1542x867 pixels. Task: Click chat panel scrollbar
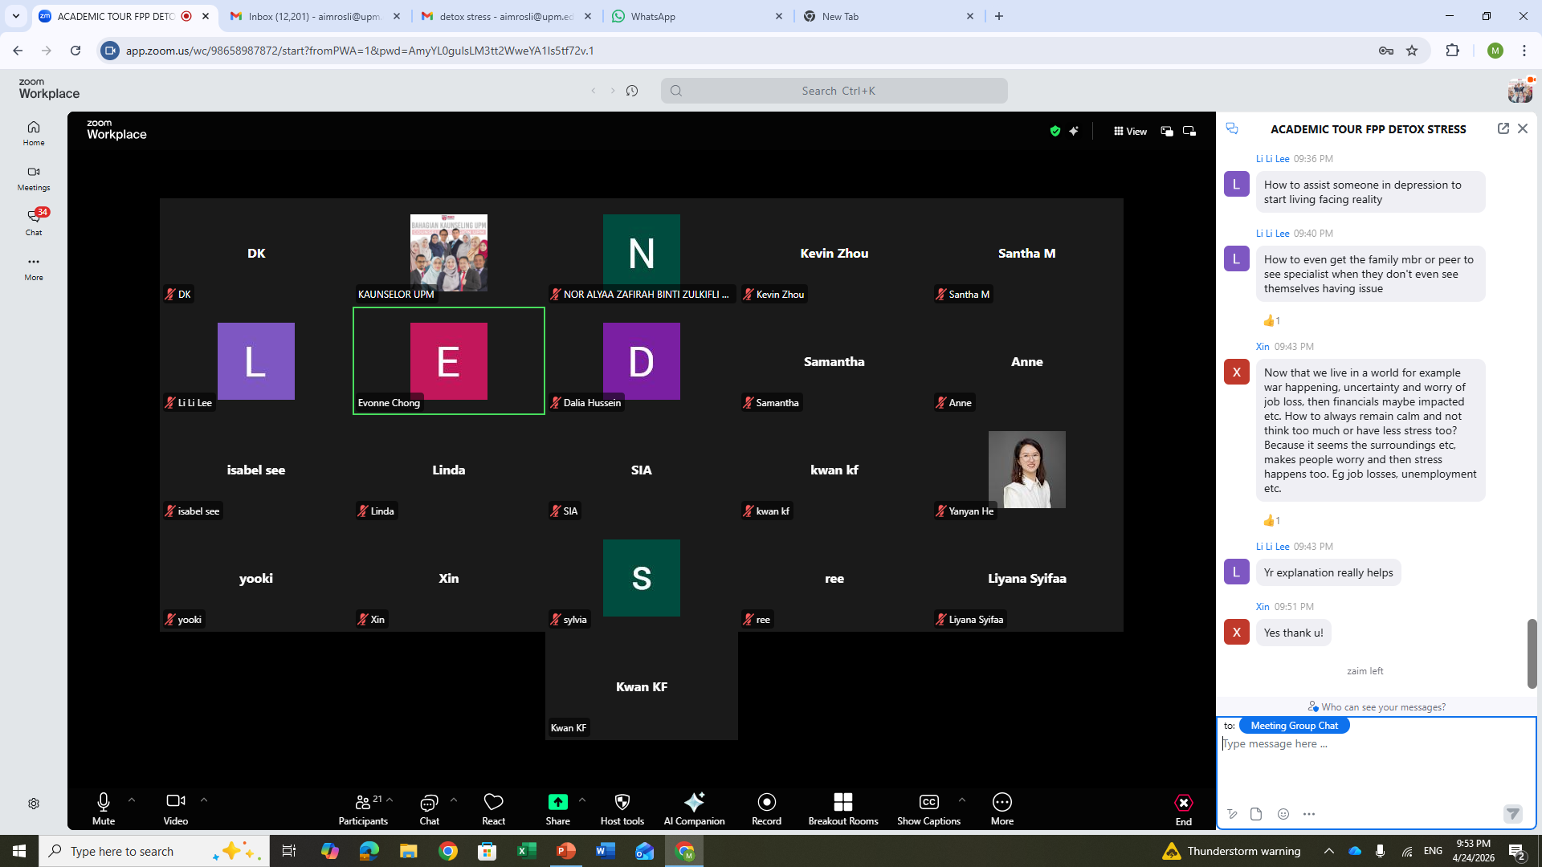point(1532,653)
